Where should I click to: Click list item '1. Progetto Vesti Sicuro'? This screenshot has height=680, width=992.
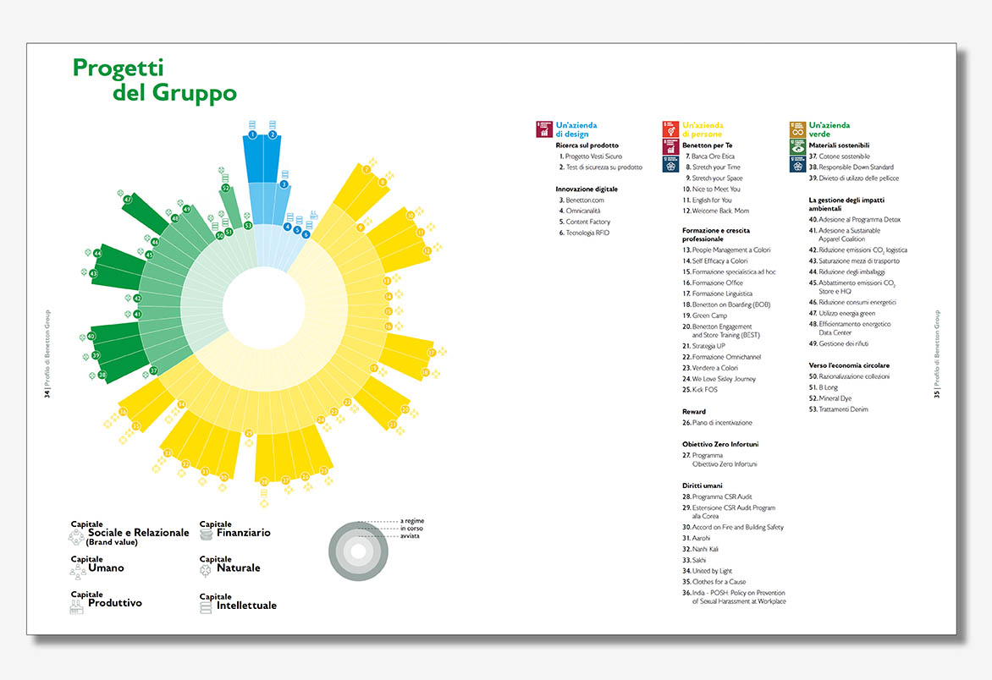pos(591,156)
